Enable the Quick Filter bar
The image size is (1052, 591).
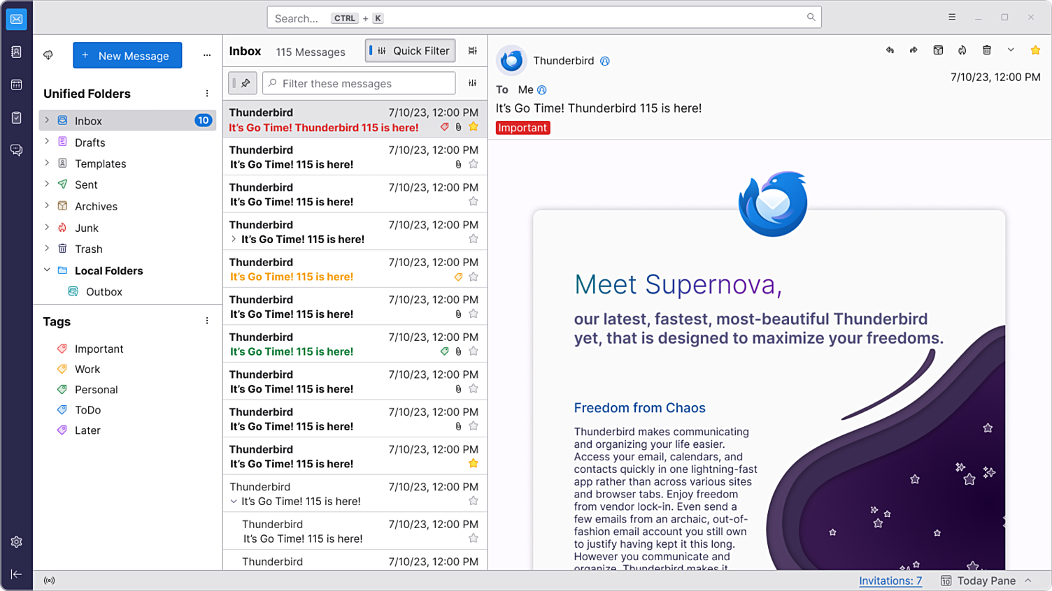pyautogui.click(x=410, y=50)
